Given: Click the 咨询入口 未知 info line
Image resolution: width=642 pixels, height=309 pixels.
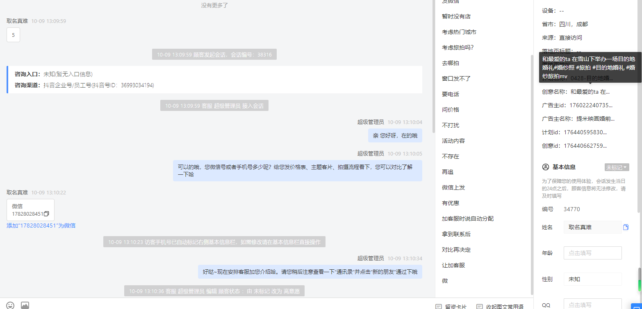Looking at the screenshot, I should coord(53,74).
